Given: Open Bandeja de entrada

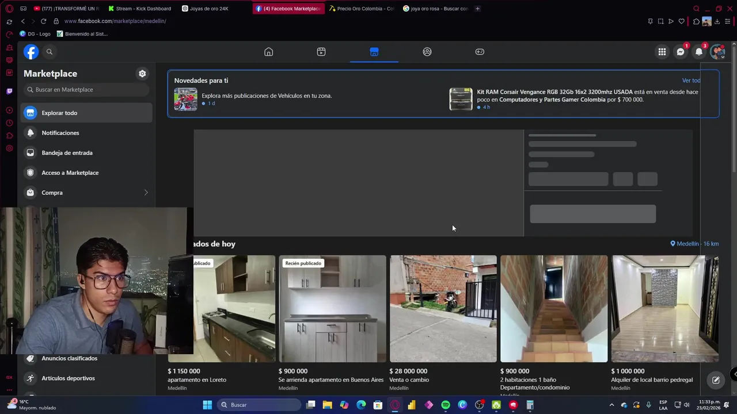Looking at the screenshot, I should 86,153.
